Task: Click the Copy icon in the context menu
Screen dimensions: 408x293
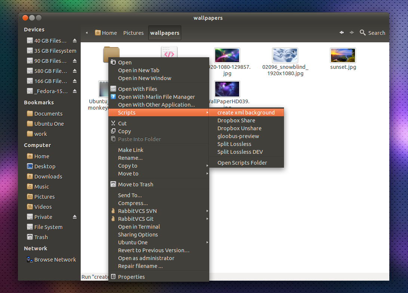Action: [x=113, y=131]
